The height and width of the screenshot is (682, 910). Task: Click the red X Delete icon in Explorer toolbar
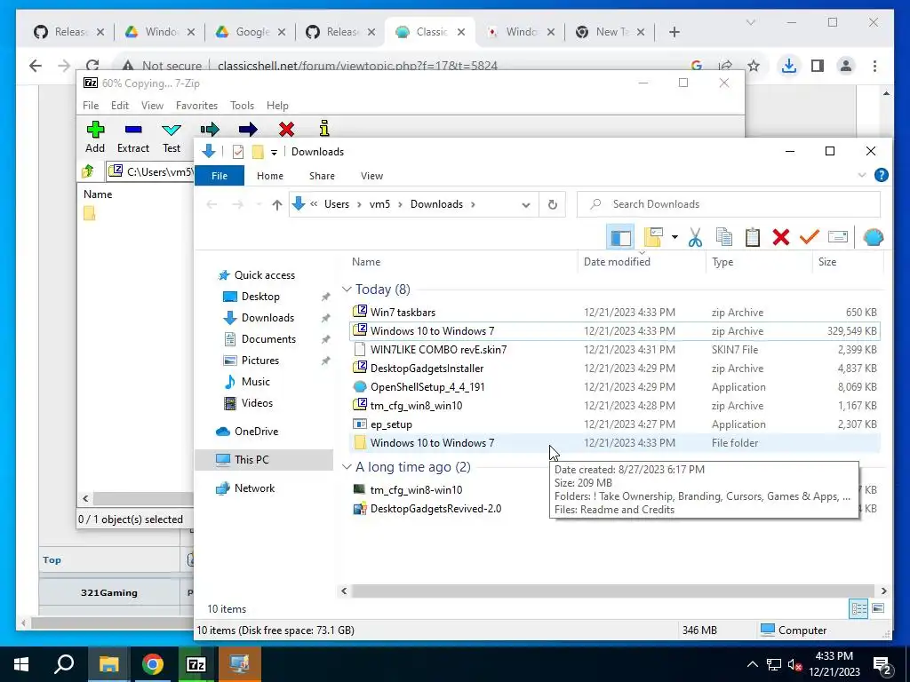point(780,237)
